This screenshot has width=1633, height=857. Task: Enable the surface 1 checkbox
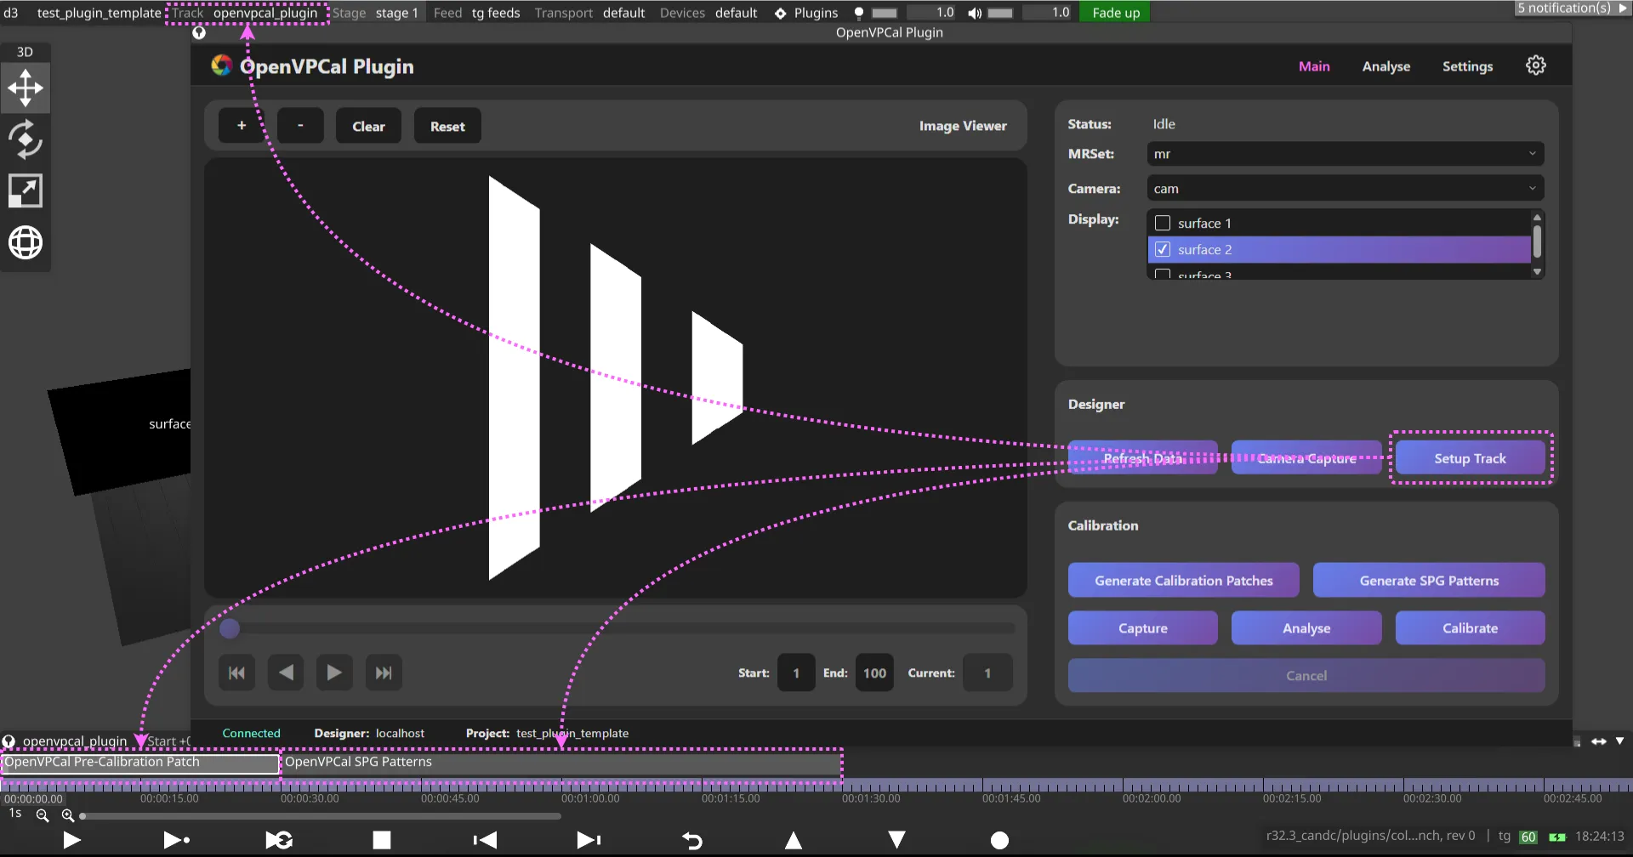pos(1163,223)
